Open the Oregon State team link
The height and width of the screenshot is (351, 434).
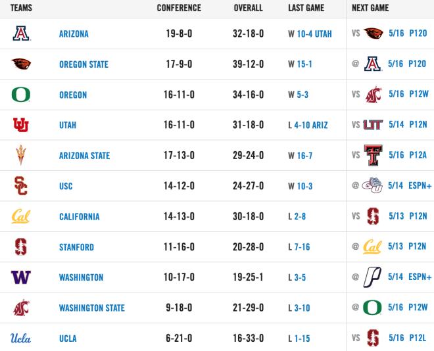(84, 64)
